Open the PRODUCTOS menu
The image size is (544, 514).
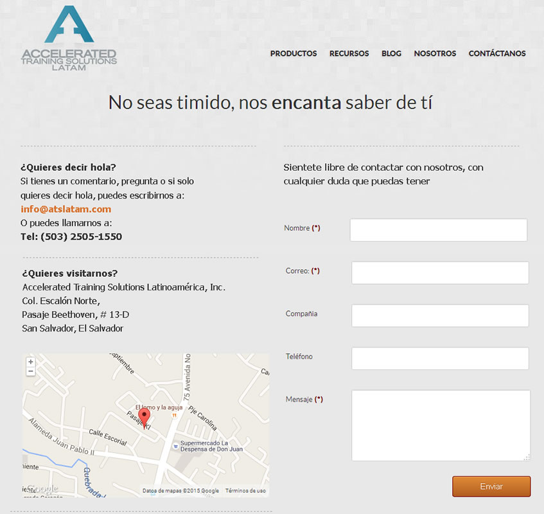coord(294,53)
